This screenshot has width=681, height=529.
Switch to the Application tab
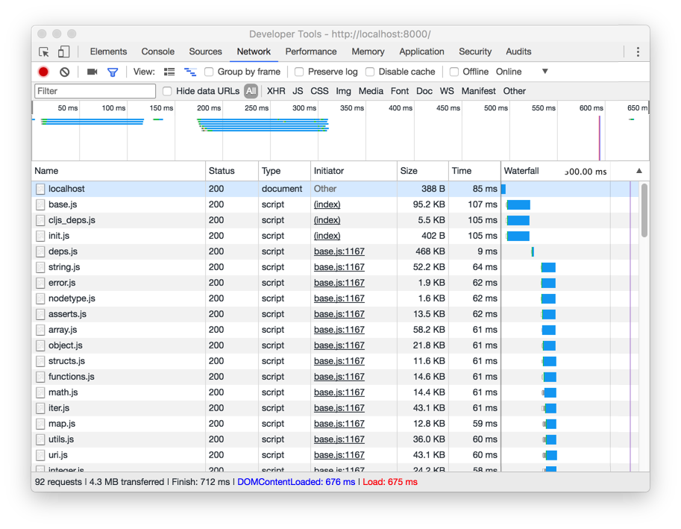tap(421, 51)
